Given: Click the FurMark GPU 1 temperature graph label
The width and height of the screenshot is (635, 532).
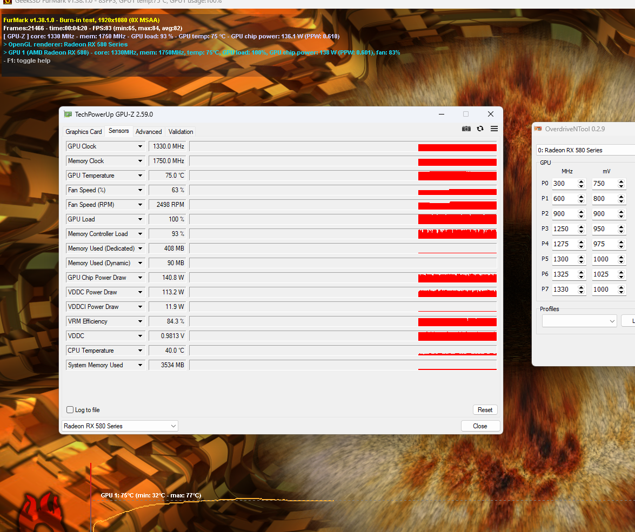Looking at the screenshot, I should coord(151,495).
